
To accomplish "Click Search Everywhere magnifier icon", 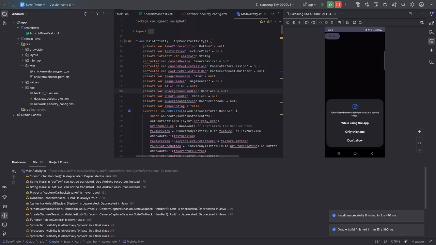I will pos(403,5).
